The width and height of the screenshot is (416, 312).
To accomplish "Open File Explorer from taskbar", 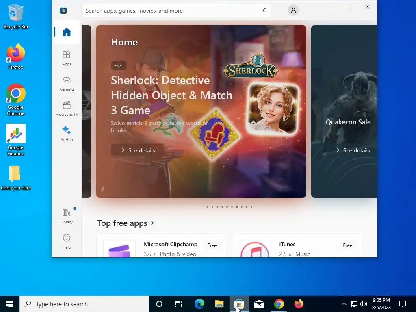I will [219, 304].
